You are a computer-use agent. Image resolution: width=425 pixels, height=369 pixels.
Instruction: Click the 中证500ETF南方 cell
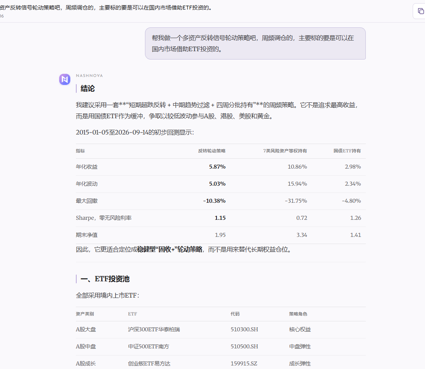tap(149, 346)
